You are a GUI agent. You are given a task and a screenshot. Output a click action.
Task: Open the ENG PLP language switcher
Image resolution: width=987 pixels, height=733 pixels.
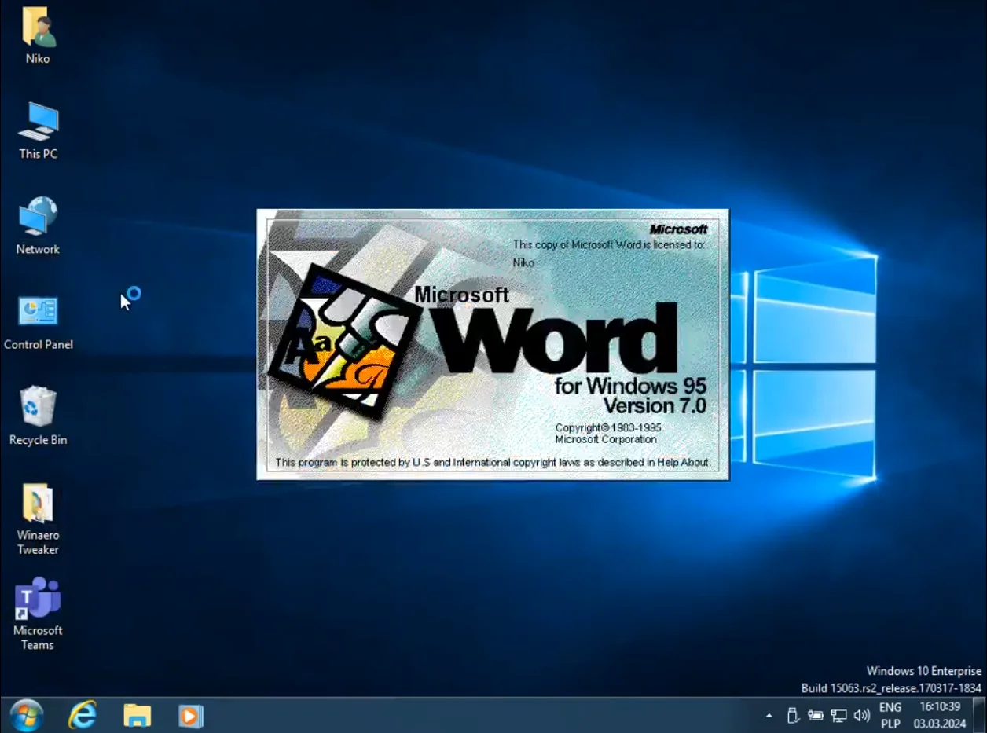tap(890, 716)
